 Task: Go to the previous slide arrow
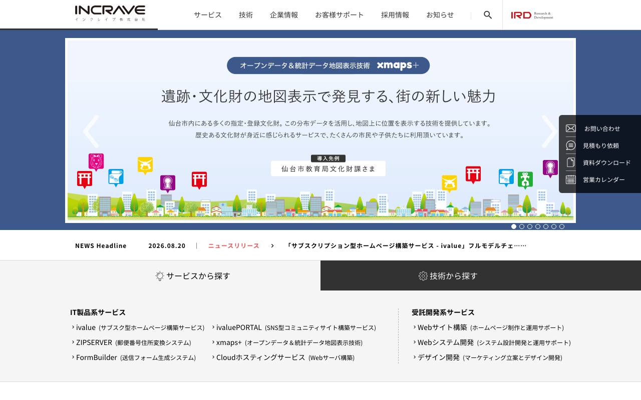pos(91,131)
